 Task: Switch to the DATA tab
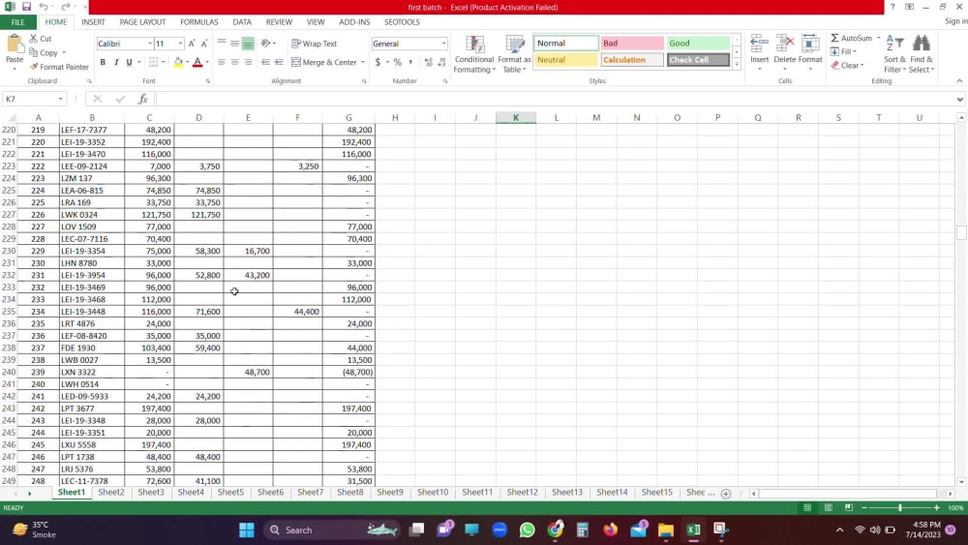tap(242, 22)
